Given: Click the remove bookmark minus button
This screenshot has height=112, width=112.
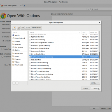Looking at the screenshot, I should pyautogui.click(x=17, y=83).
